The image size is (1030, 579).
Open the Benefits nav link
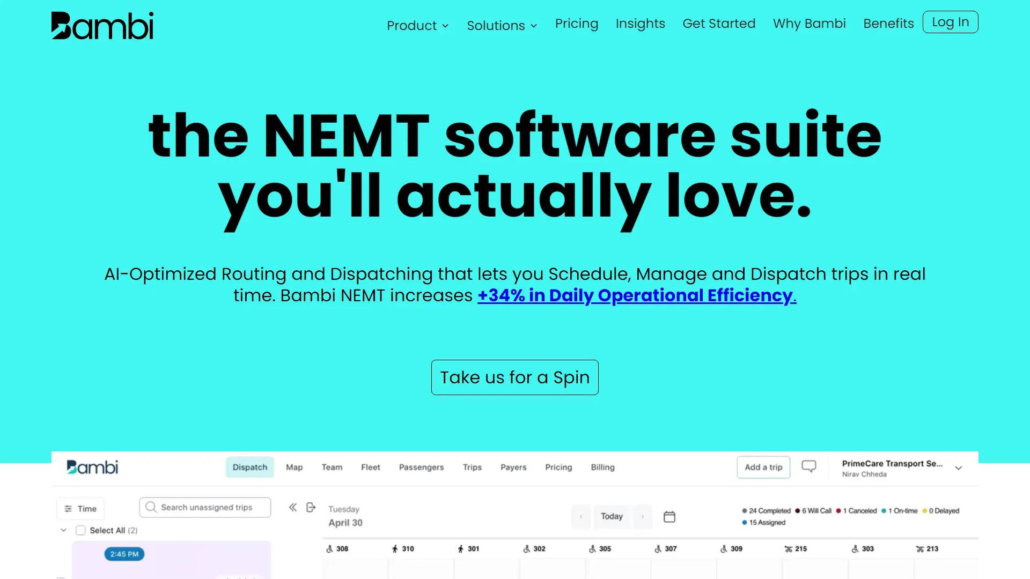888,24
